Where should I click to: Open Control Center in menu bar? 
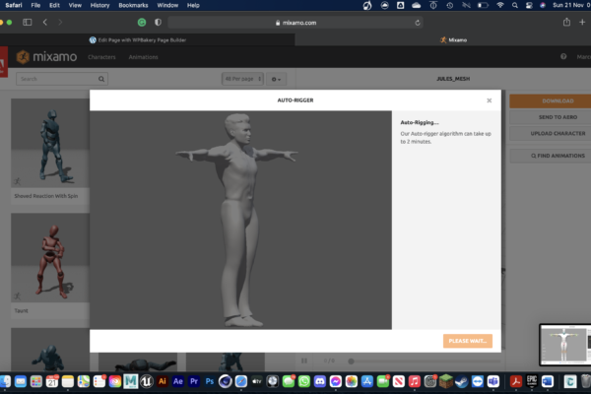(529, 5)
